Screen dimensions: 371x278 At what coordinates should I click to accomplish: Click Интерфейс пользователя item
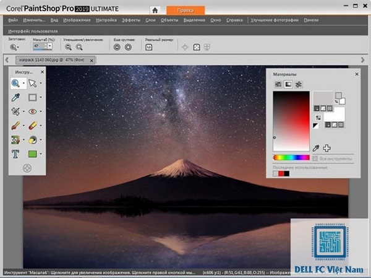point(33,31)
